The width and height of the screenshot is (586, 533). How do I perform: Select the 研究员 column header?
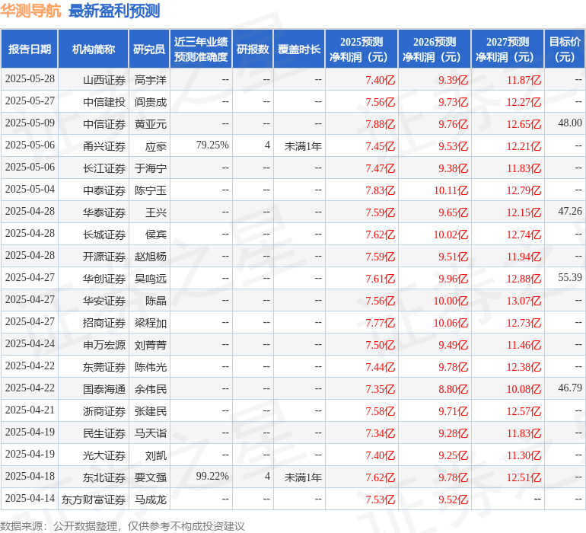[149, 49]
